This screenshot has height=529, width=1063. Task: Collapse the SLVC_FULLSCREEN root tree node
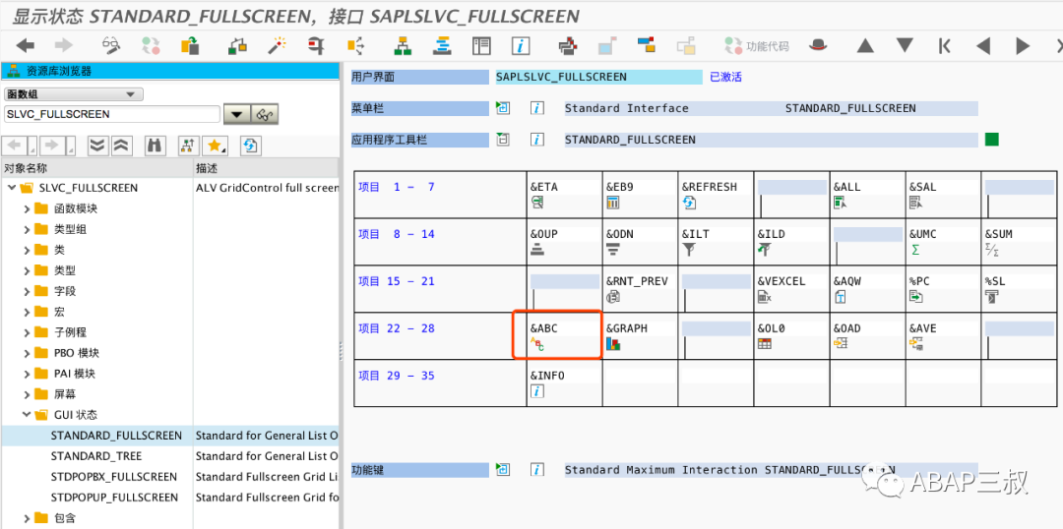click(12, 188)
